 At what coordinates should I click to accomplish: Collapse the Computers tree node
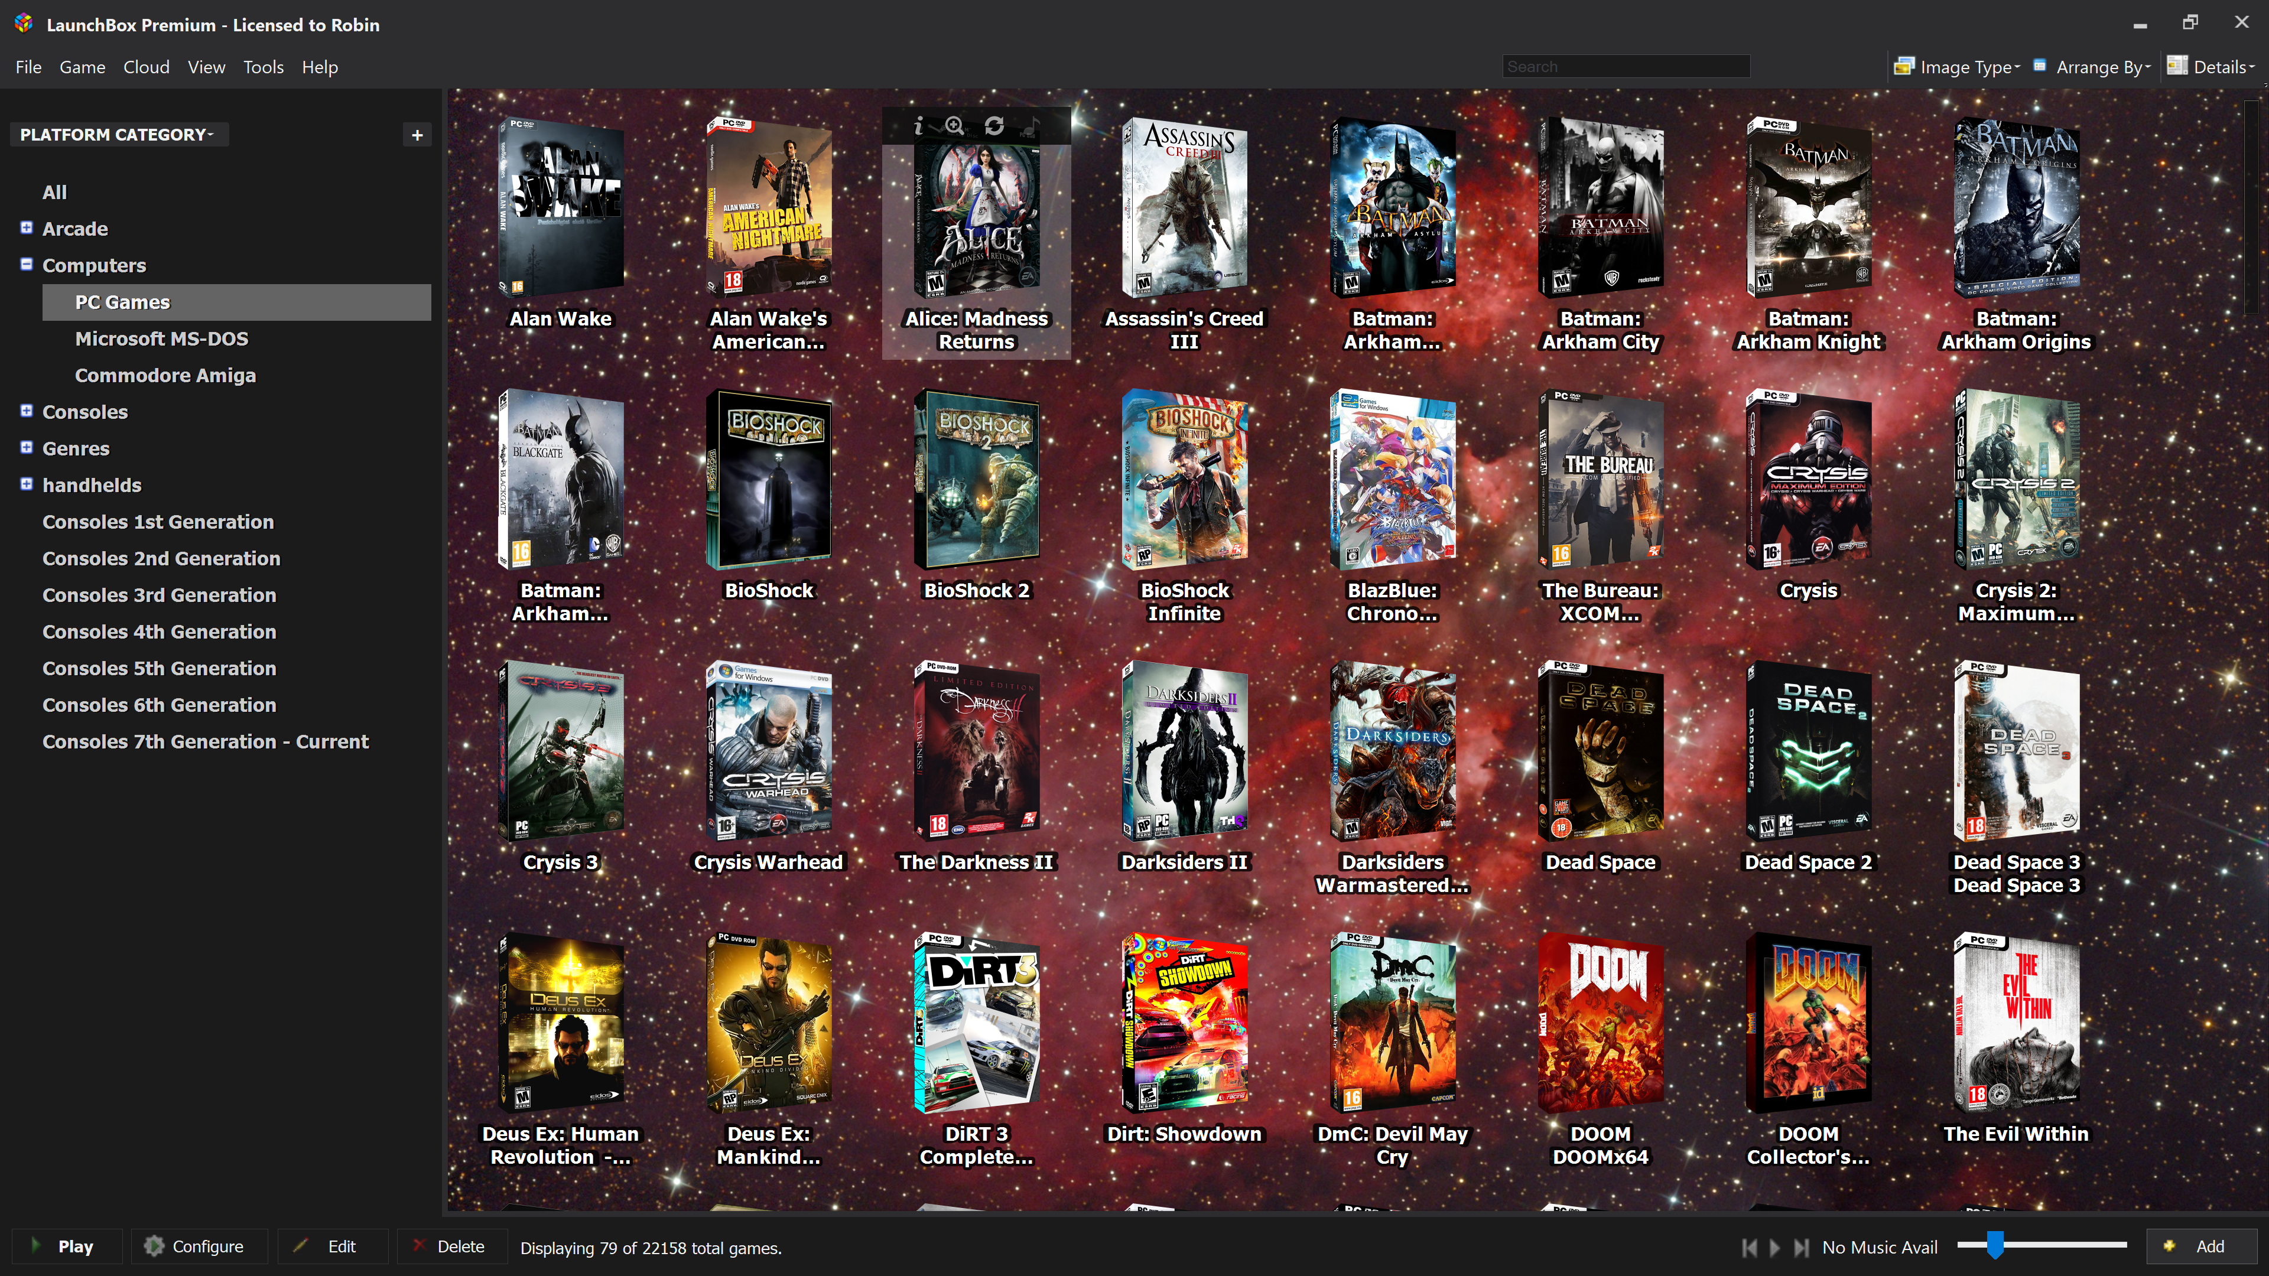click(x=27, y=264)
